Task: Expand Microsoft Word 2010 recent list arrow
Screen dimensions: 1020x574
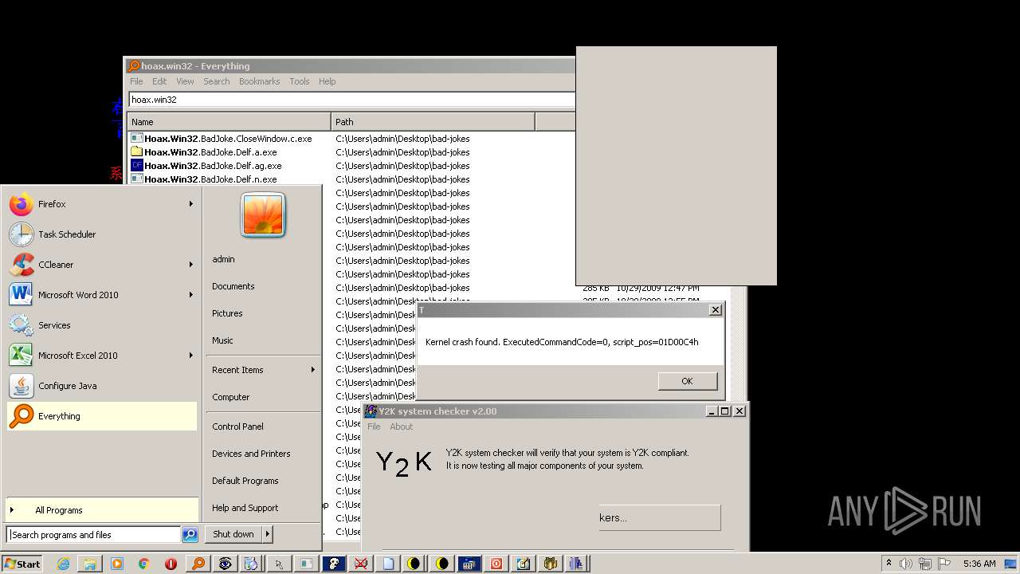Action: [x=190, y=295]
